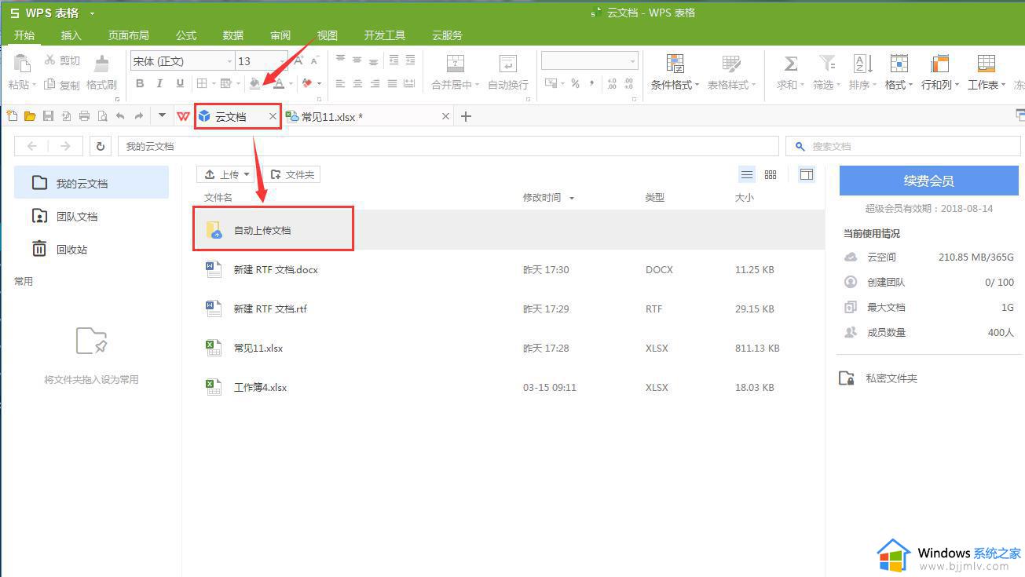This screenshot has height=577, width=1025.
Task: Switch to grid thumbnail view
Action: tap(771, 174)
